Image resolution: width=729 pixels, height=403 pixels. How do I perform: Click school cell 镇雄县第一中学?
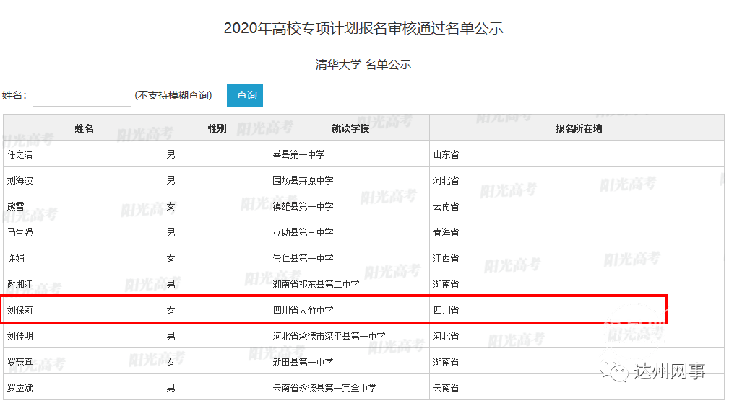(303, 206)
